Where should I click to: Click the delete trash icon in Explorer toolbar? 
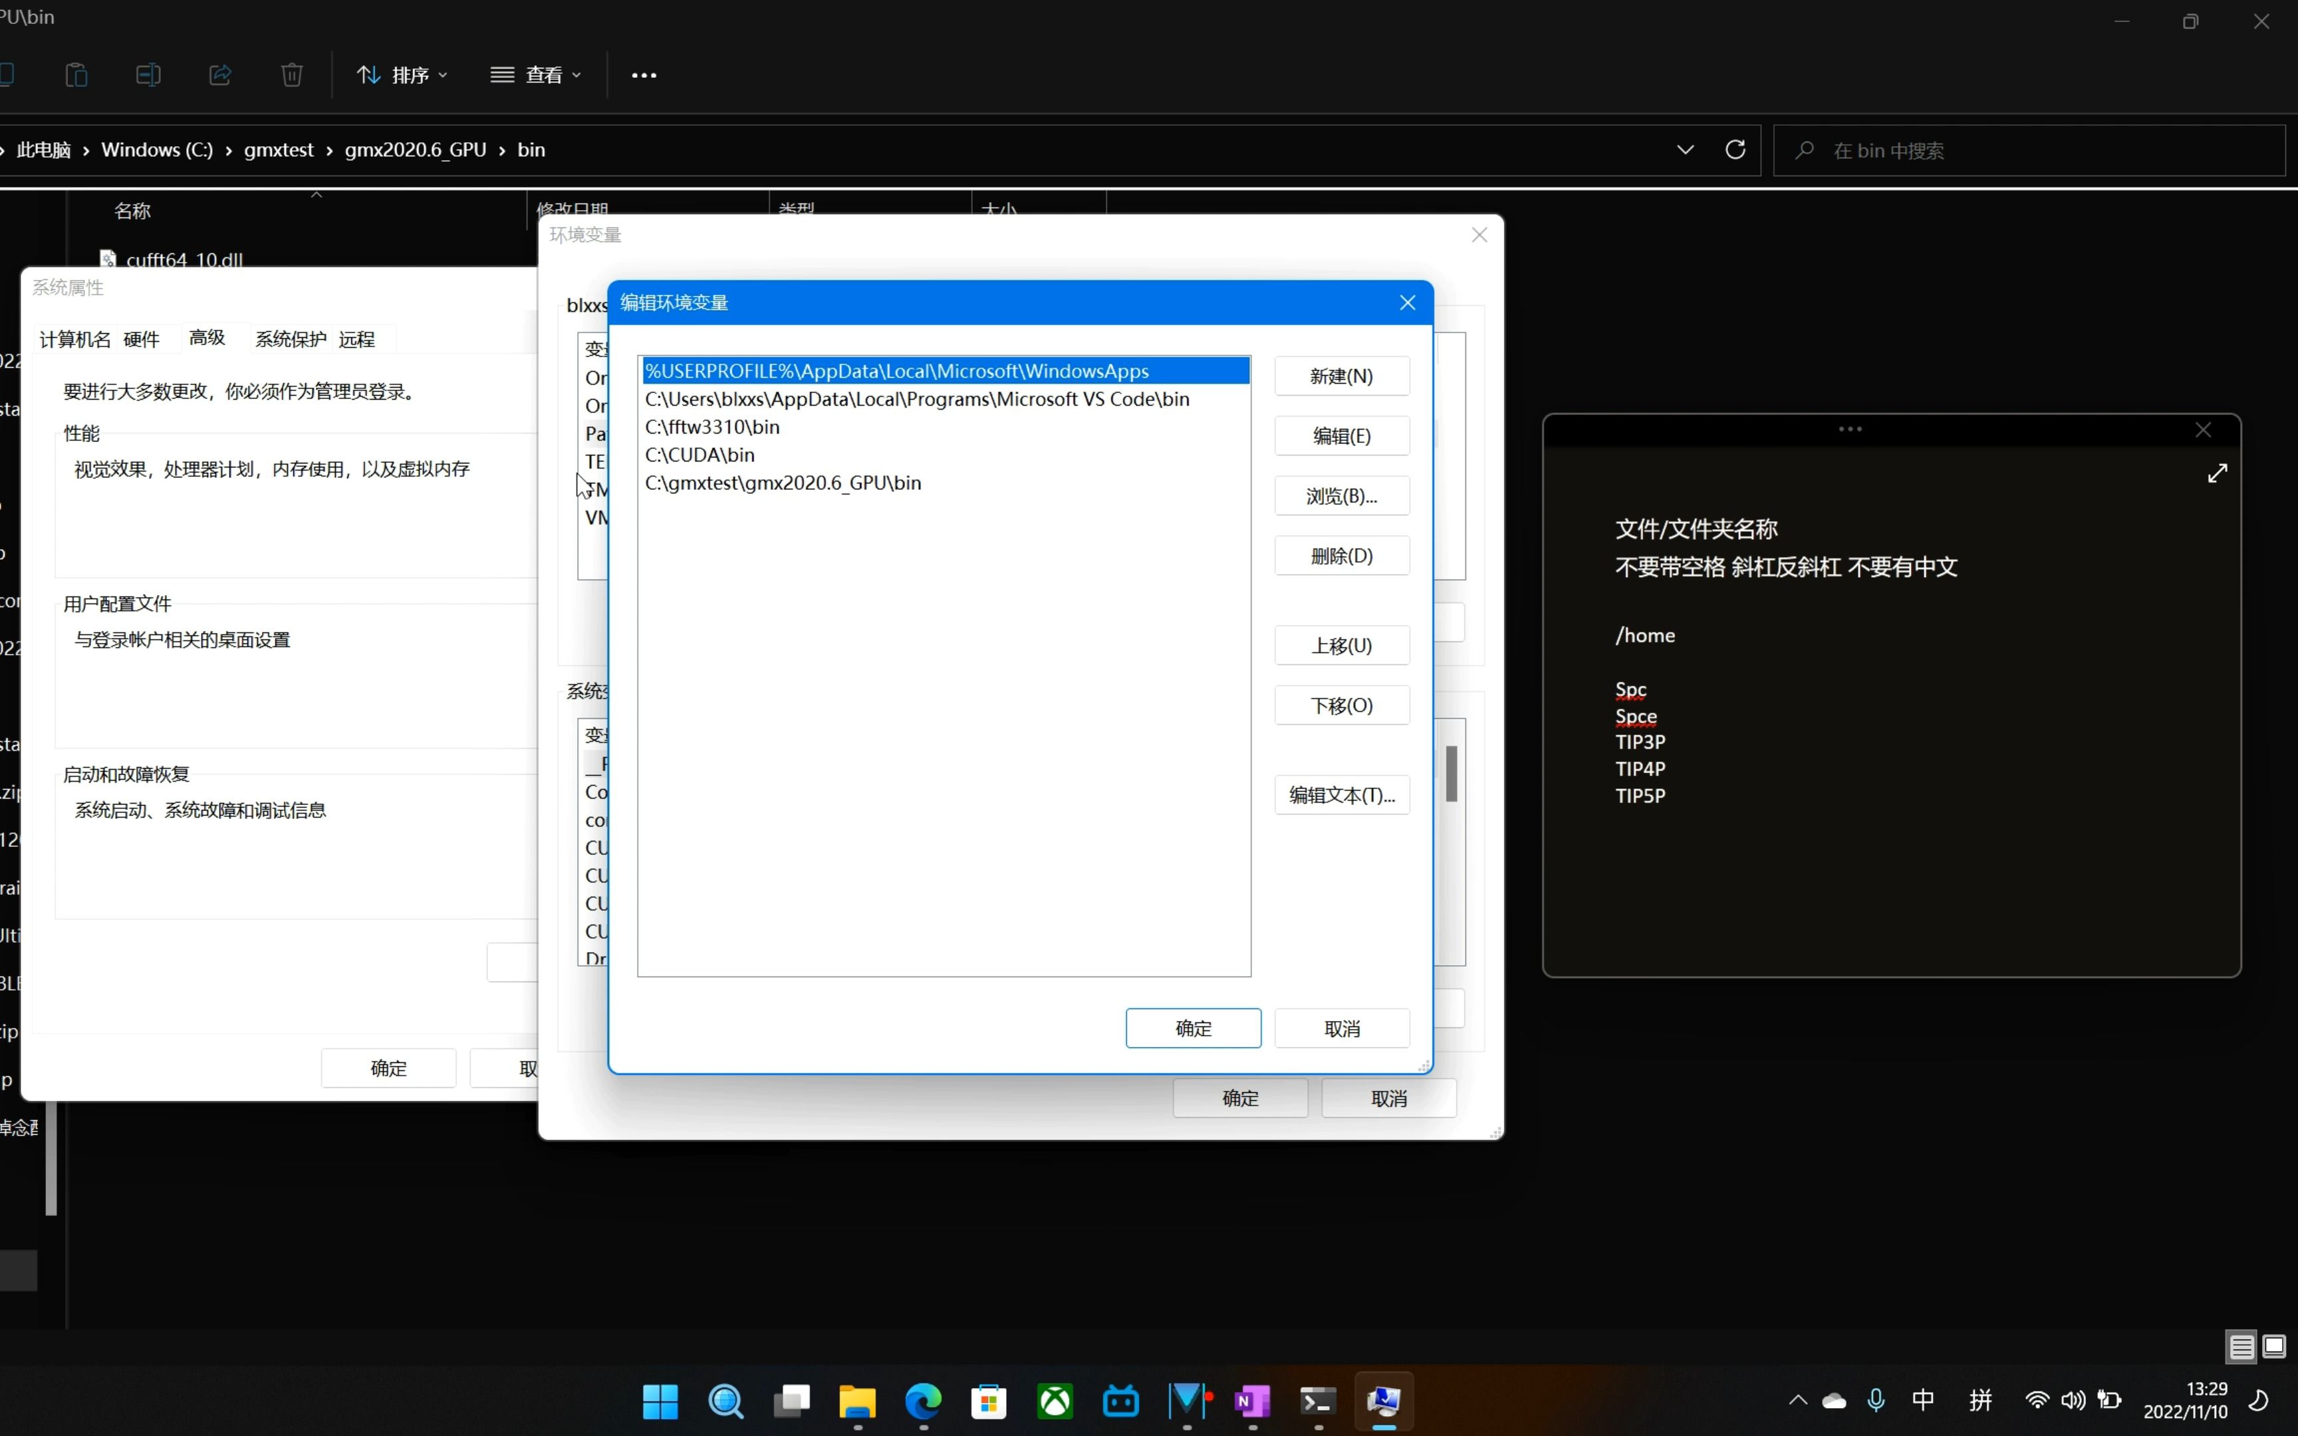tap(291, 75)
